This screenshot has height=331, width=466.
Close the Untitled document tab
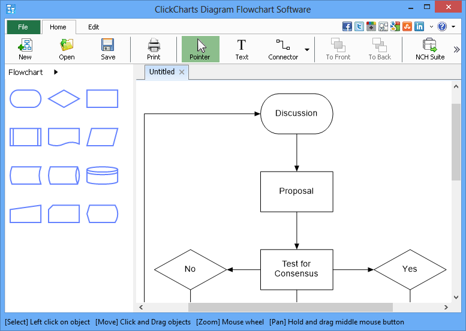(x=182, y=72)
